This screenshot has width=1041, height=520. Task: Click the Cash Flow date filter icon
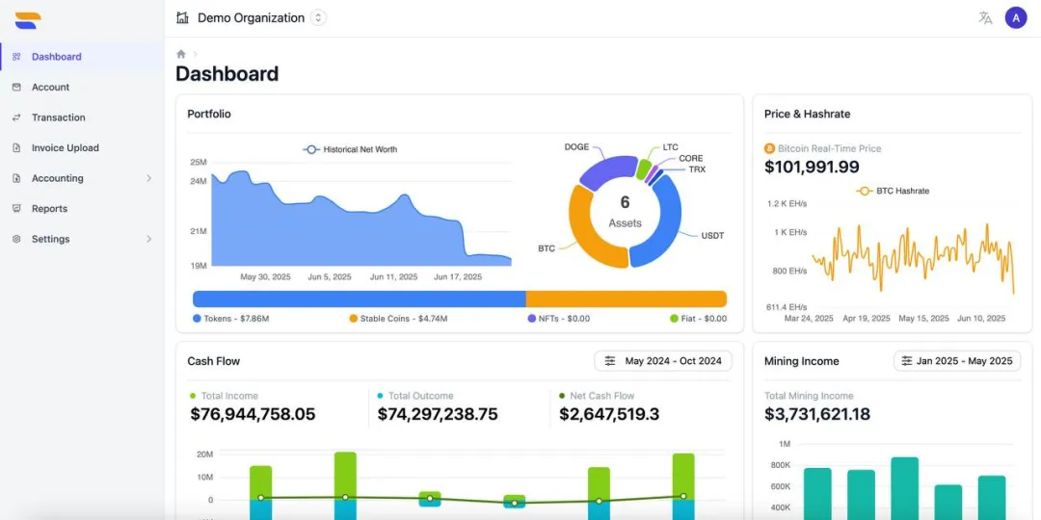coord(610,361)
